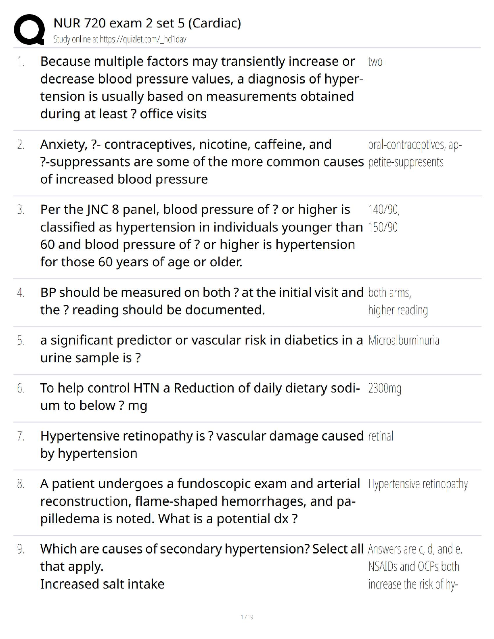494x639 pixels.
Task: Select the answer 'two' for question 1
Action: (x=375, y=62)
